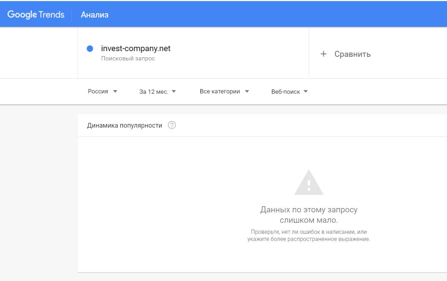Click the Динамика популярности heading
Viewport: 447px width, 281px height.
tap(124, 125)
